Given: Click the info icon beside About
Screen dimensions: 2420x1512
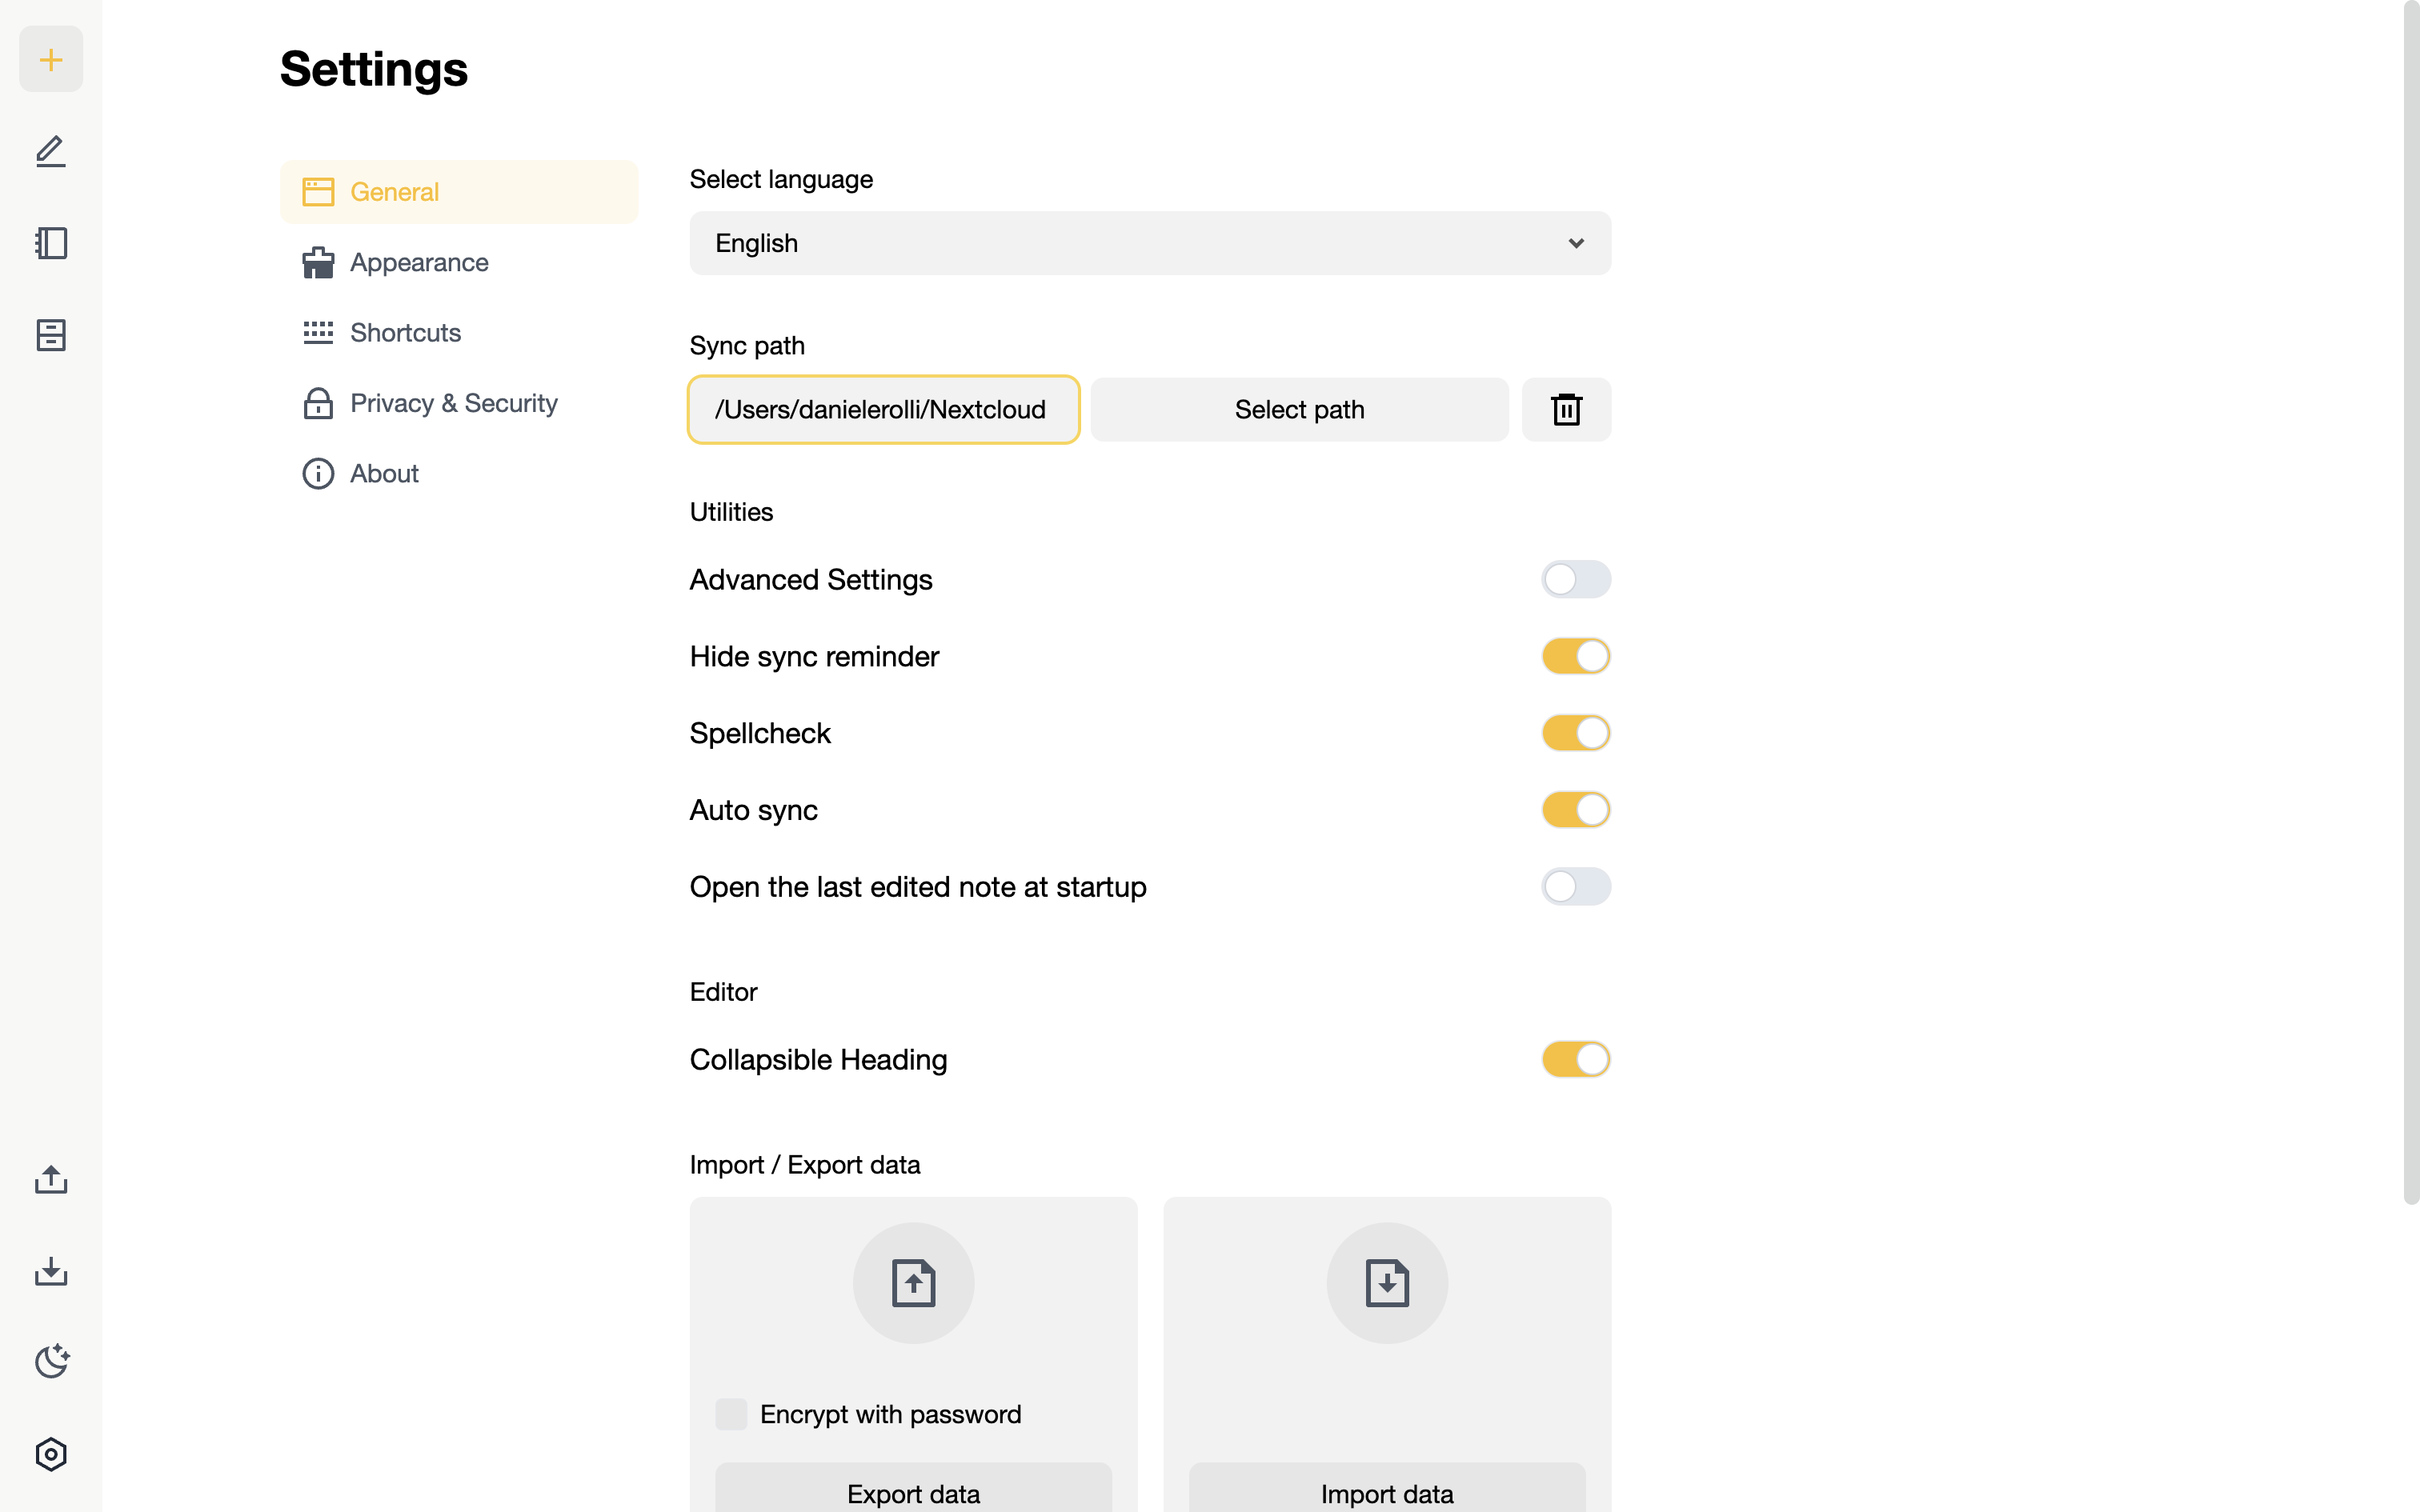Looking at the screenshot, I should tap(318, 473).
